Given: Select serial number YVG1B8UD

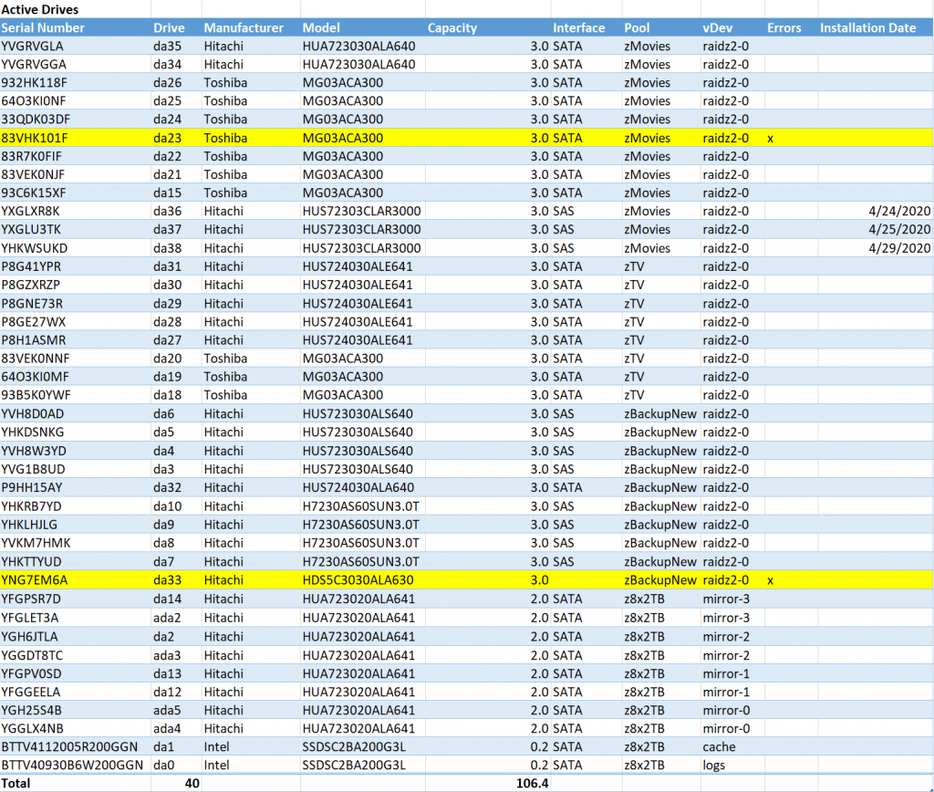Looking at the screenshot, I should point(33,470).
